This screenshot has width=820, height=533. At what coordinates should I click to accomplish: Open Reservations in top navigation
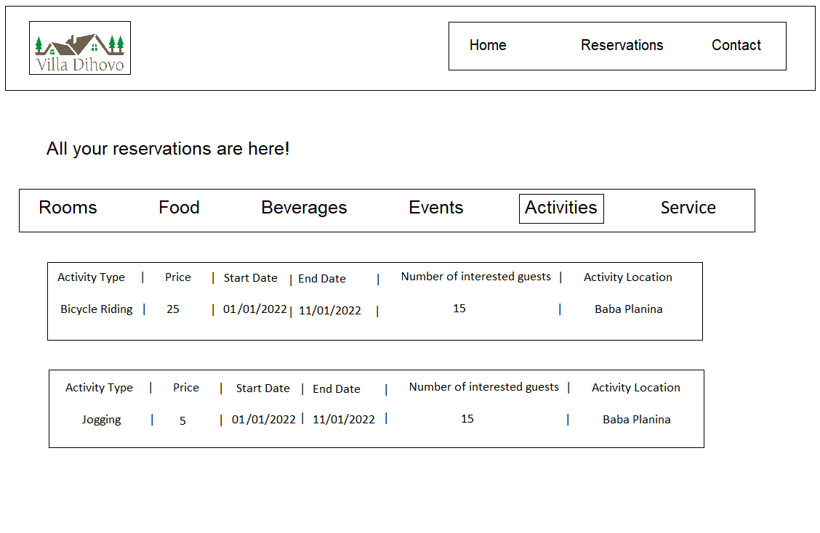pyautogui.click(x=622, y=45)
